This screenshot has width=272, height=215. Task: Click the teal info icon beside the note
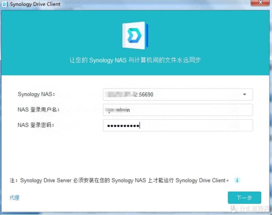(x=237, y=180)
